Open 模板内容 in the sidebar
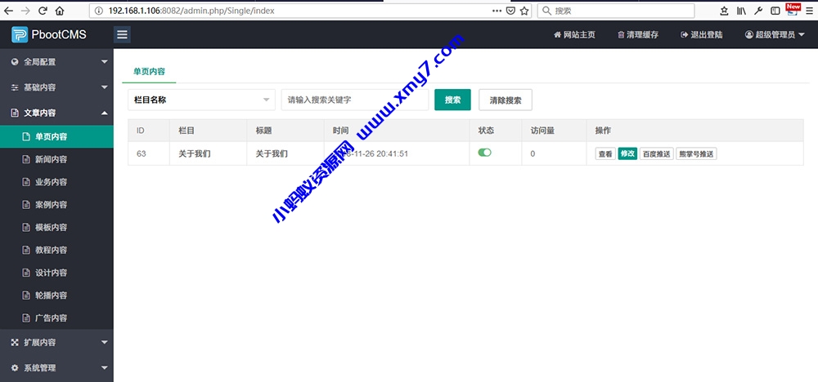818x382 pixels. point(56,228)
